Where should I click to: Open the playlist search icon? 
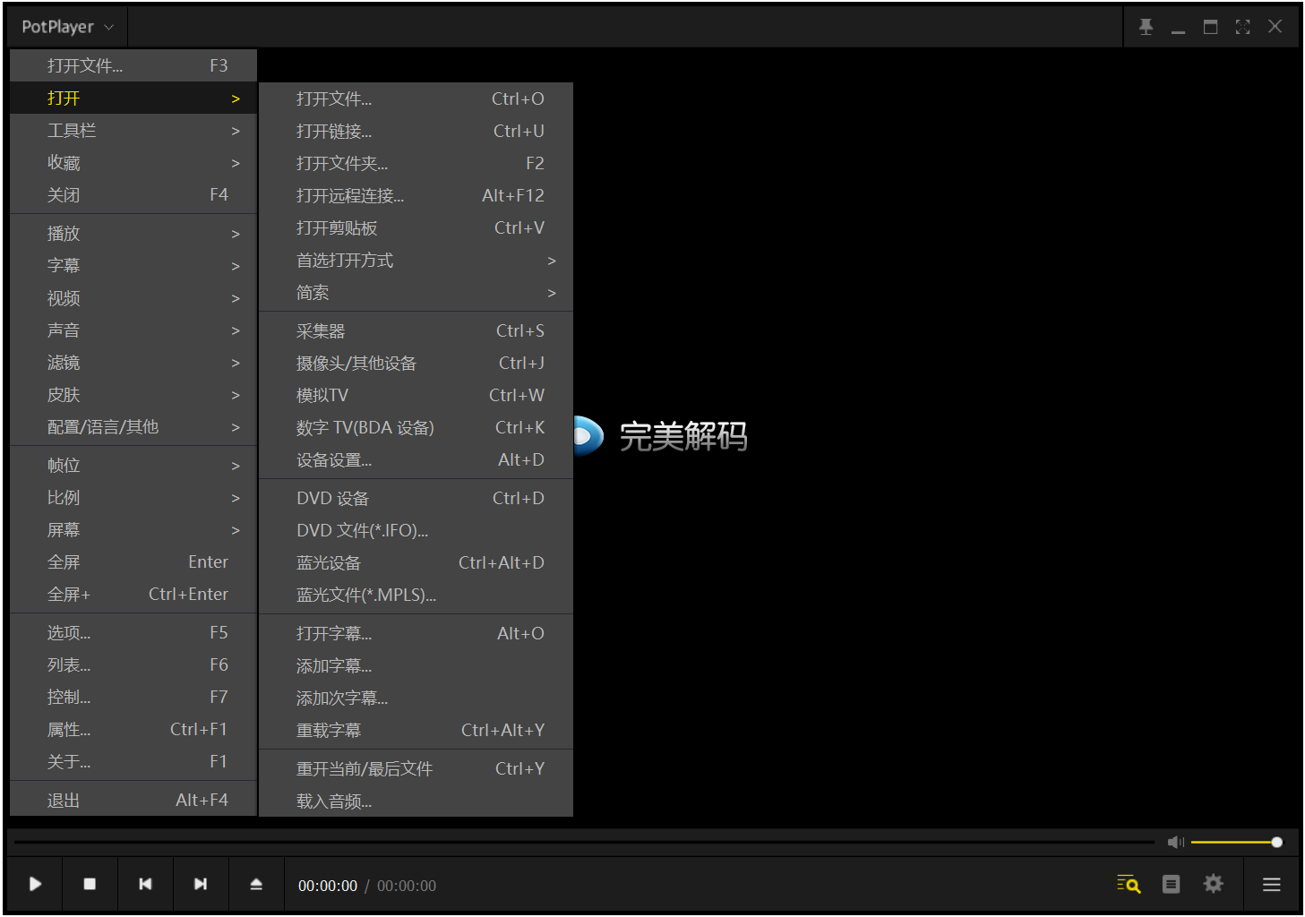point(1129,884)
